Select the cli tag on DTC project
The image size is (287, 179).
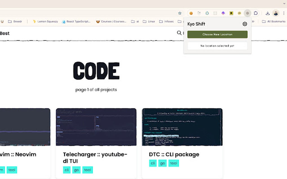153,163
